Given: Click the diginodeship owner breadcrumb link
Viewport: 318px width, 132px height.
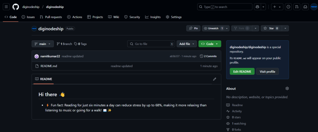Looking at the screenshot, I should (x=31, y=7).
